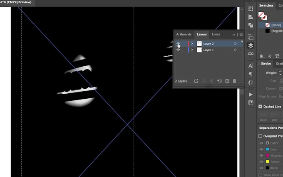The width and height of the screenshot is (283, 177).
Task: Toggle Cyan separation eye icon
Action: (x=261, y=150)
